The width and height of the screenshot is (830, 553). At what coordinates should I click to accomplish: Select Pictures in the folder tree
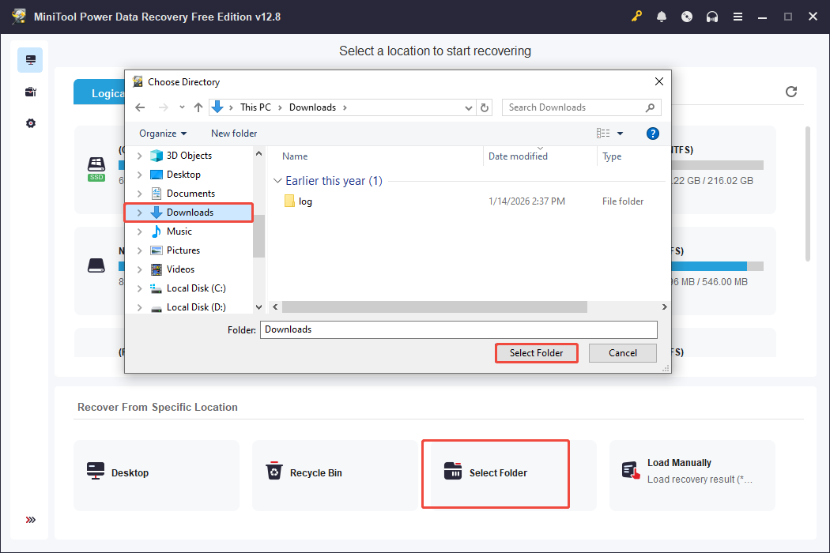(x=183, y=250)
